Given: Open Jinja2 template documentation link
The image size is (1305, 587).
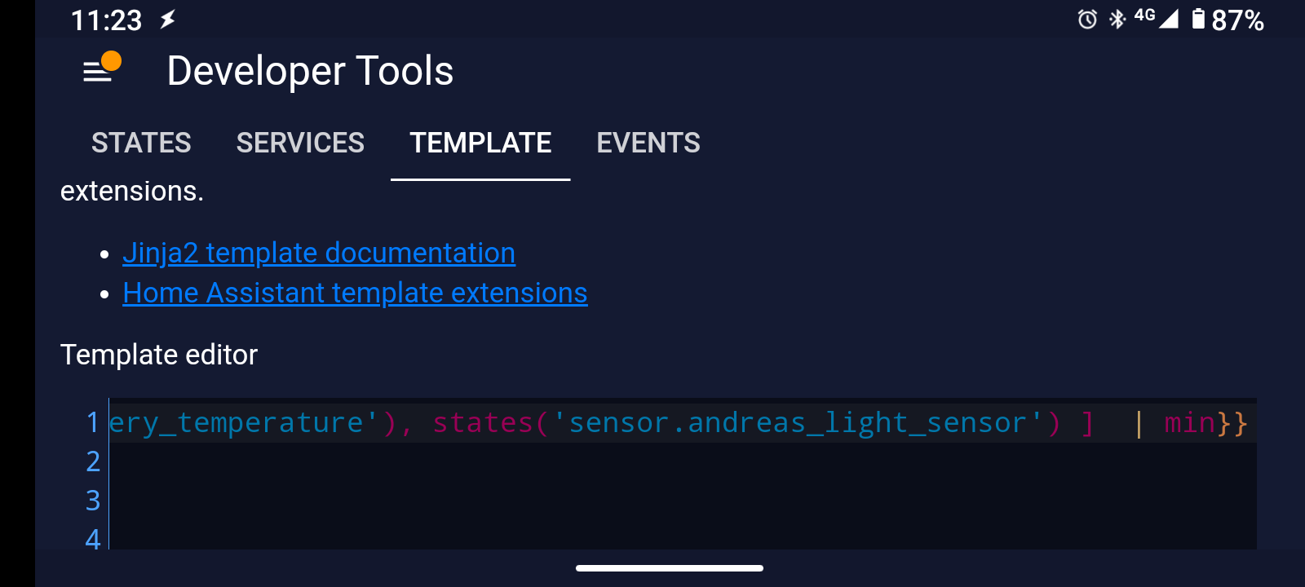Looking at the screenshot, I should point(319,253).
